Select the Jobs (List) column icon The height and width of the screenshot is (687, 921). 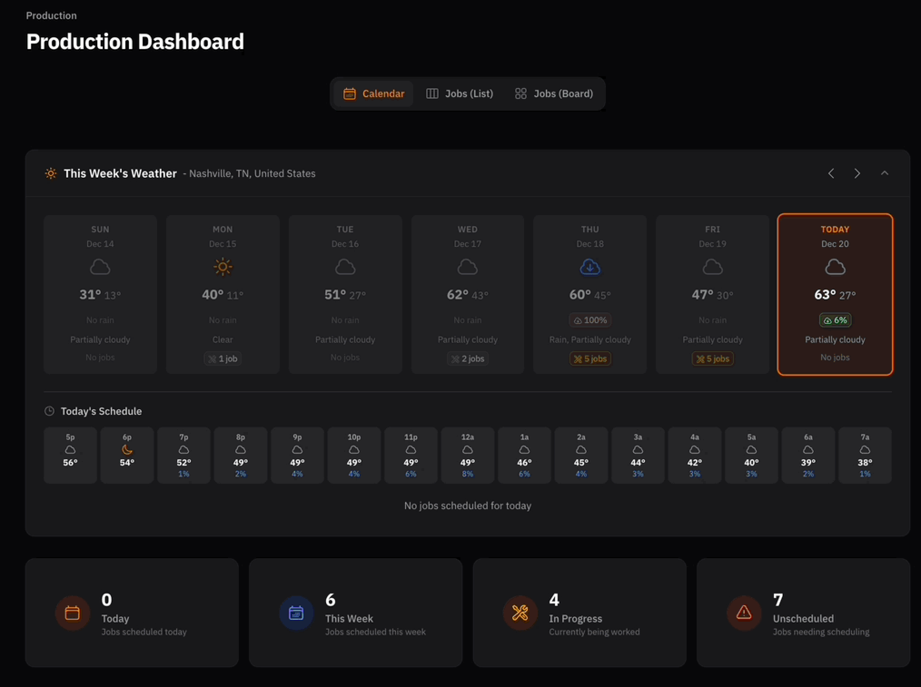[x=431, y=93]
